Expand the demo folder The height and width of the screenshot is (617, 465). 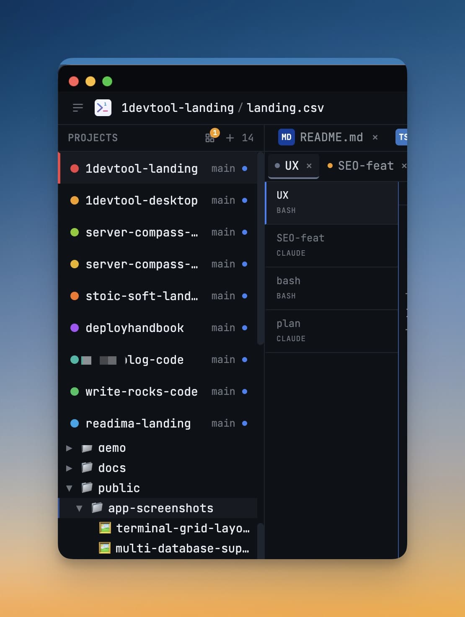coord(70,448)
